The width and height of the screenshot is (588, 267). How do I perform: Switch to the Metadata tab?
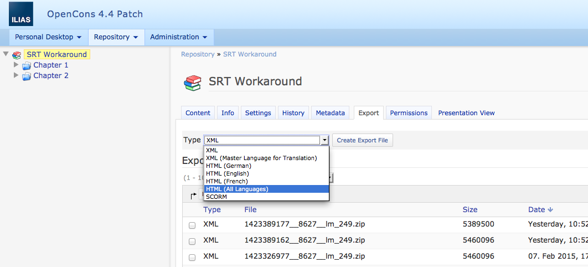[330, 113]
